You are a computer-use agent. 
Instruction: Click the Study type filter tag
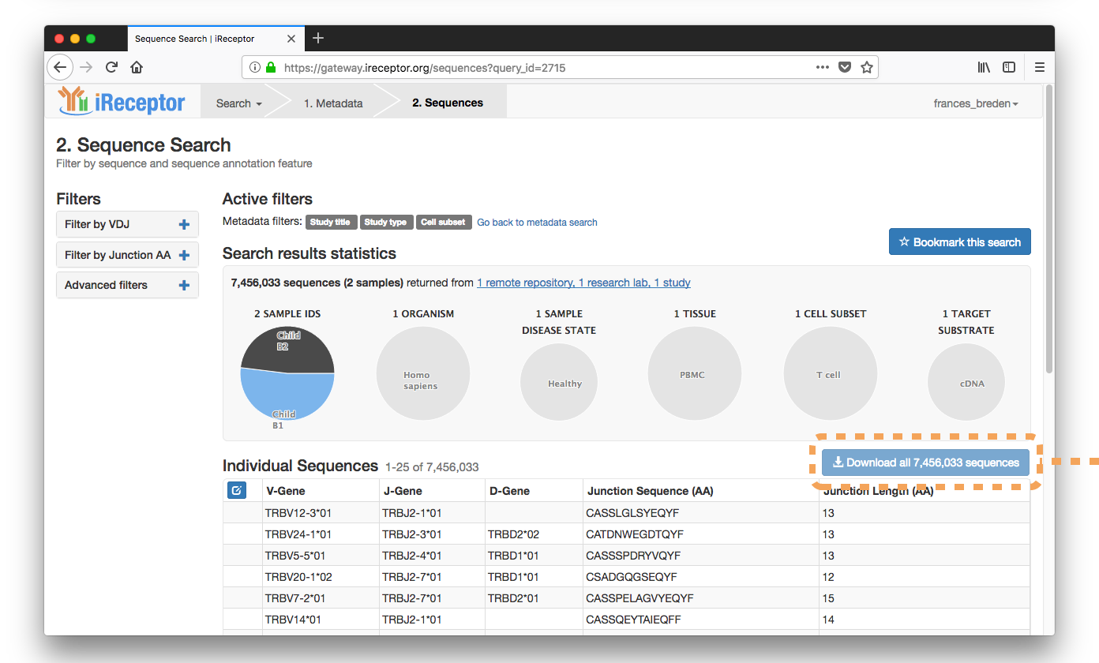pos(386,223)
